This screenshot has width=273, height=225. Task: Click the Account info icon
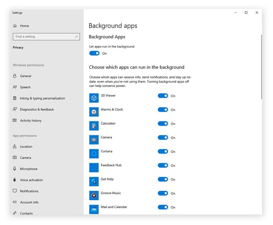tap(15, 202)
